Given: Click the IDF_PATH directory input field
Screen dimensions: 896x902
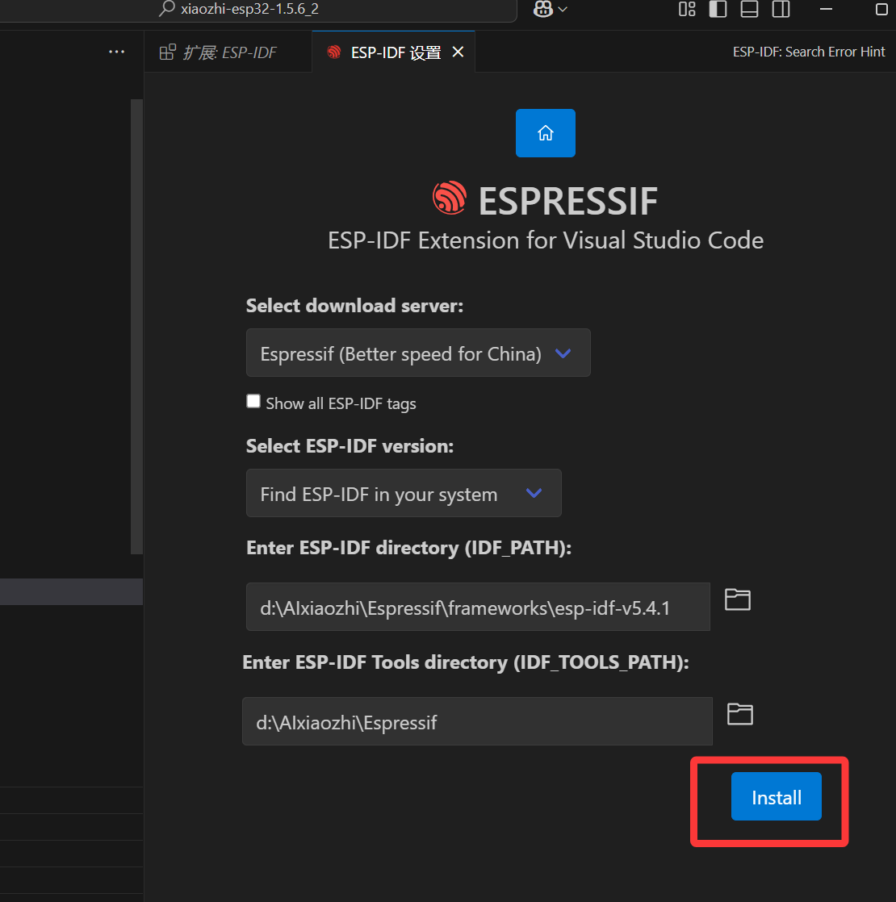Looking at the screenshot, I should (478, 608).
